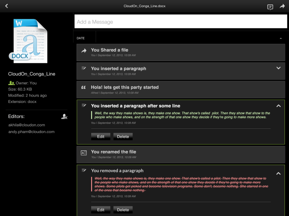
Task: Click quote icon next to 'Hola! lets get this party started'
Action: (83, 87)
